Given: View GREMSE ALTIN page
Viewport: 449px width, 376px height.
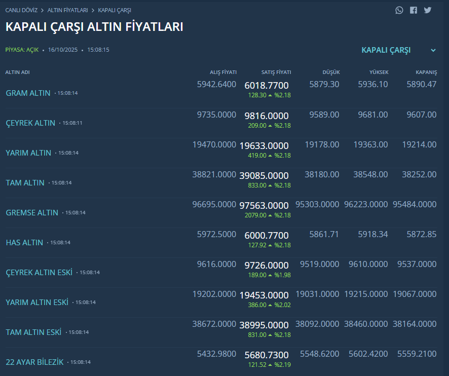Looking at the screenshot, I should pyautogui.click(x=32, y=213).
